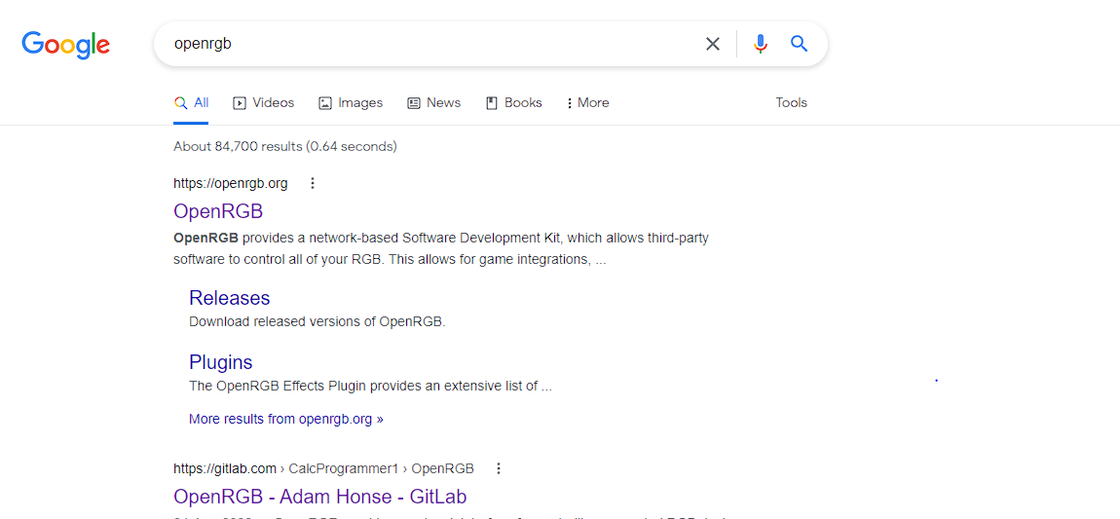Switch to the Images tab
The image size is (1120, 519).
(x=351, y=103)
